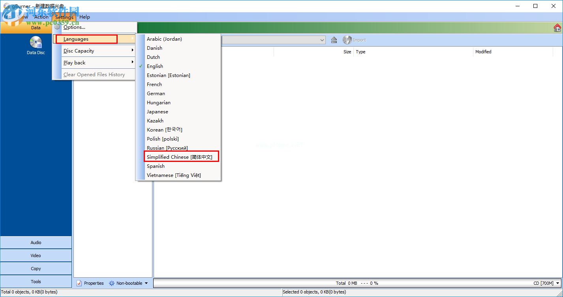Switch to the Tools panel
Screen dimensions: 563x297
36,282
